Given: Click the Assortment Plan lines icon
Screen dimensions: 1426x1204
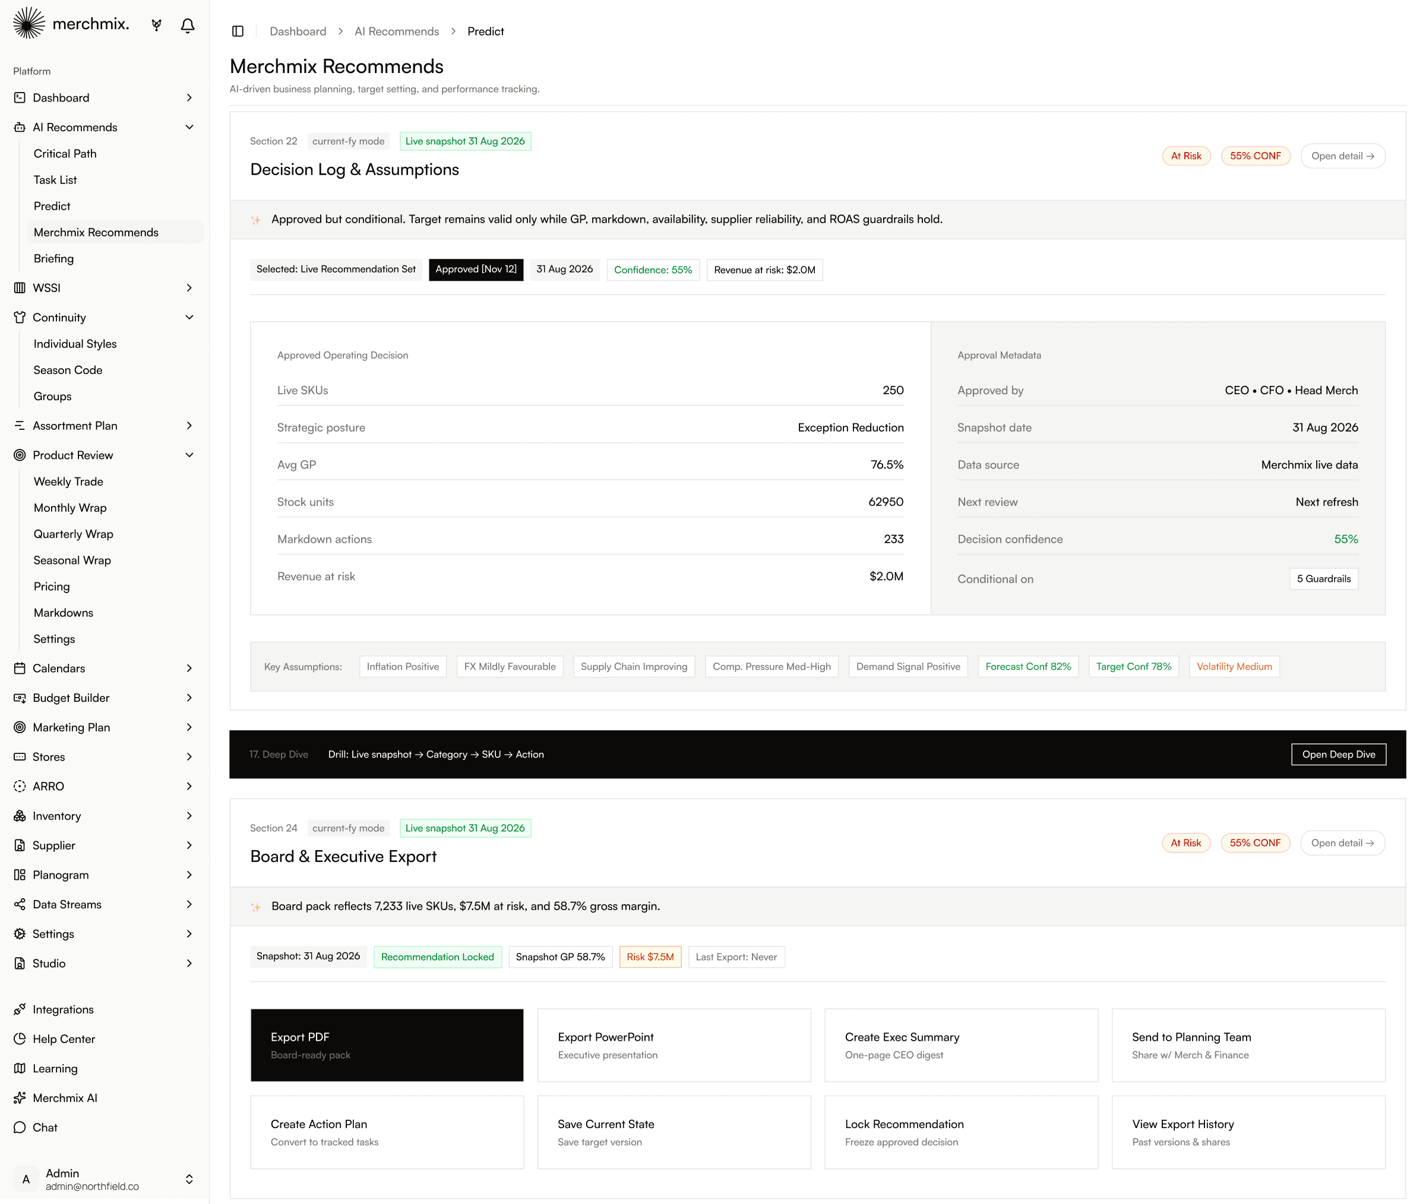Looking at the screenshot, I should (20, 426).
